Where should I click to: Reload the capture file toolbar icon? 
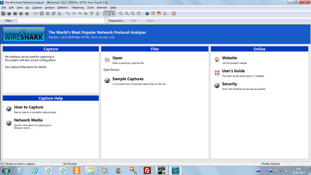53,14
